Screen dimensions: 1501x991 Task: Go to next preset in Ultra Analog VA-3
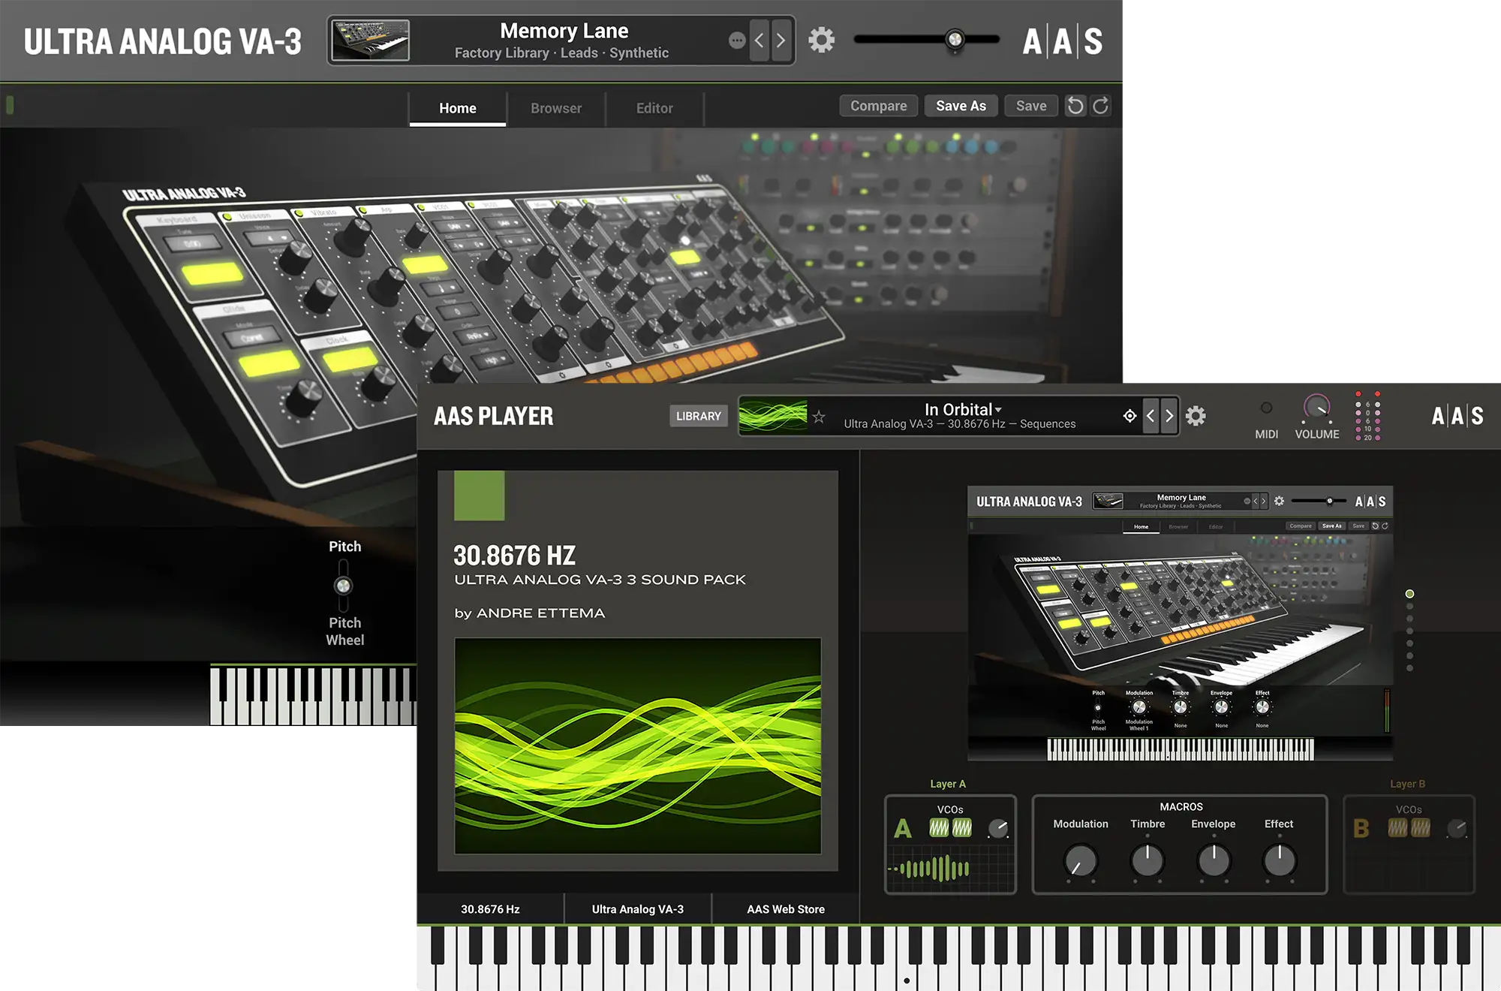click(x=781, y=40)
